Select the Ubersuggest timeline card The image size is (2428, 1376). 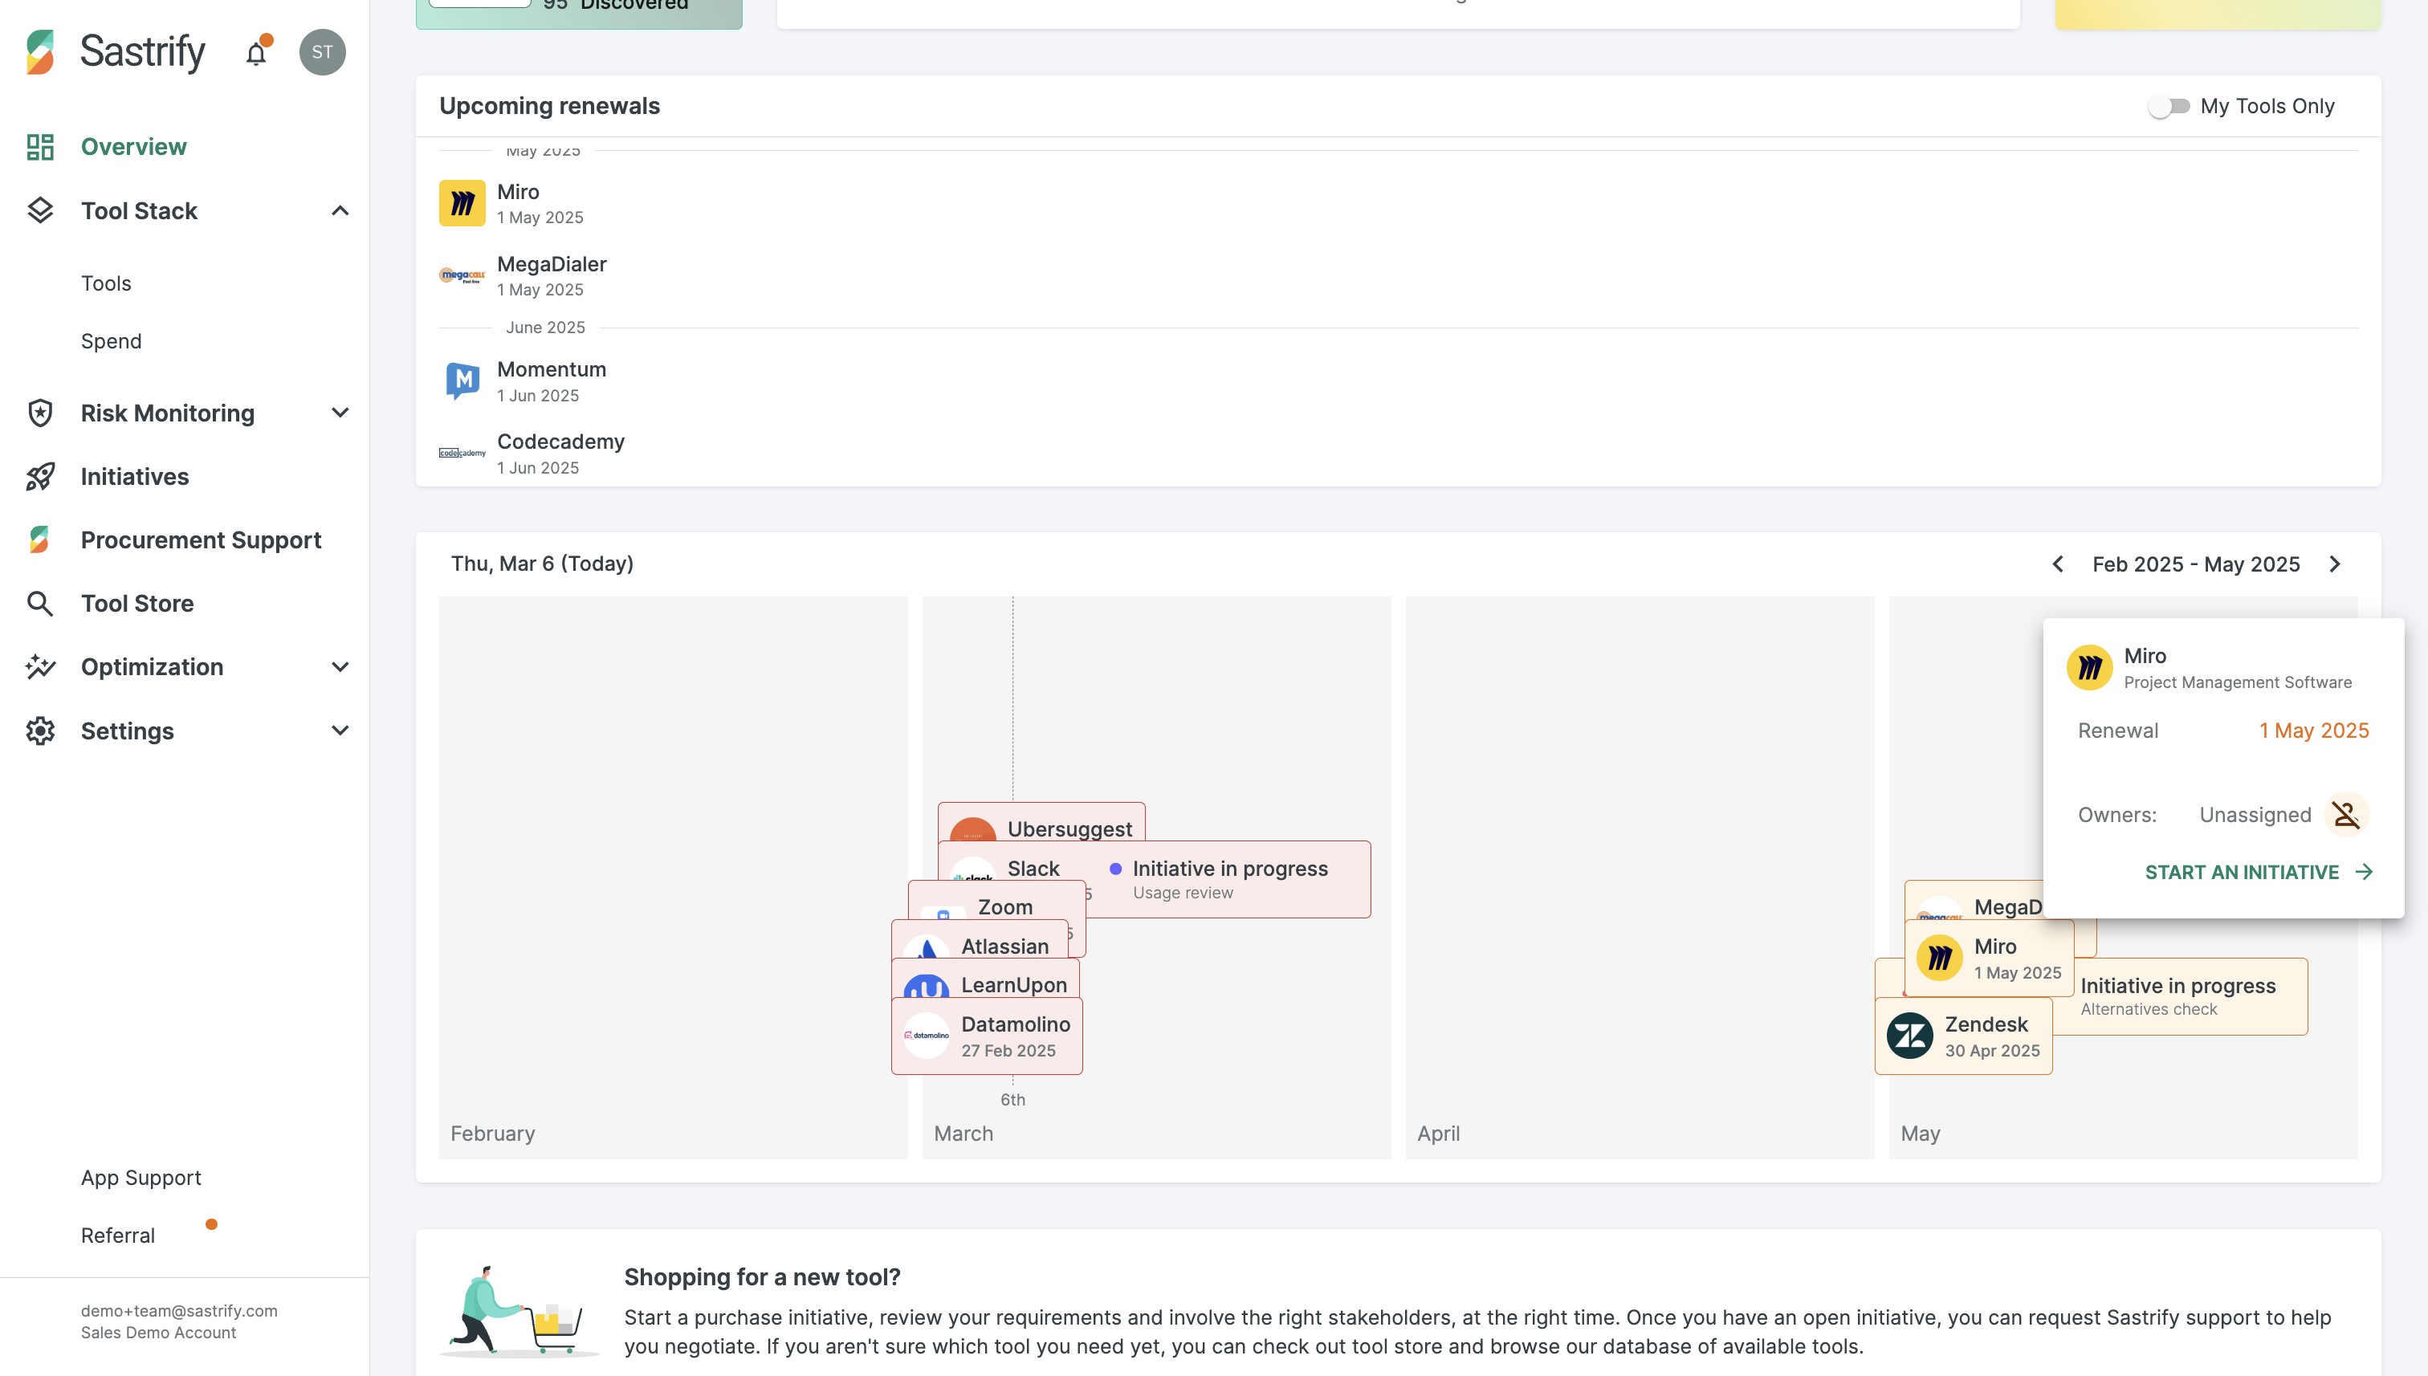point(1041,822)
